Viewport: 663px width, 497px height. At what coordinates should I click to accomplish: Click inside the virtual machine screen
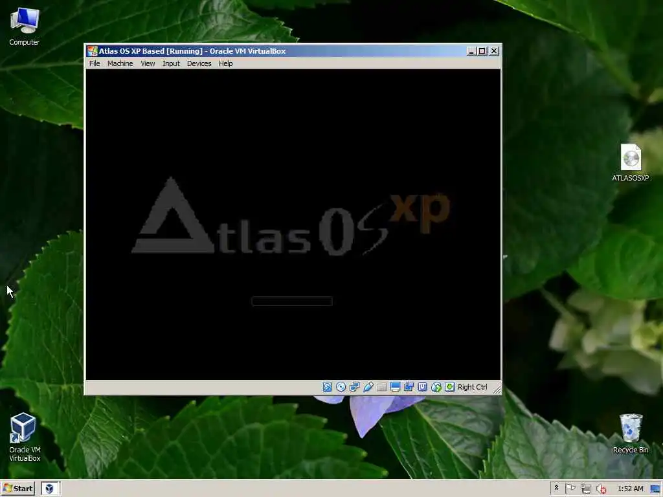coord(293,225)
